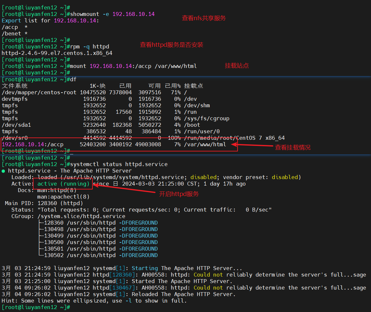Click the mount 192.168.10.14:/accp command
This screenshot has width=371, height=312.
[133, 66]
